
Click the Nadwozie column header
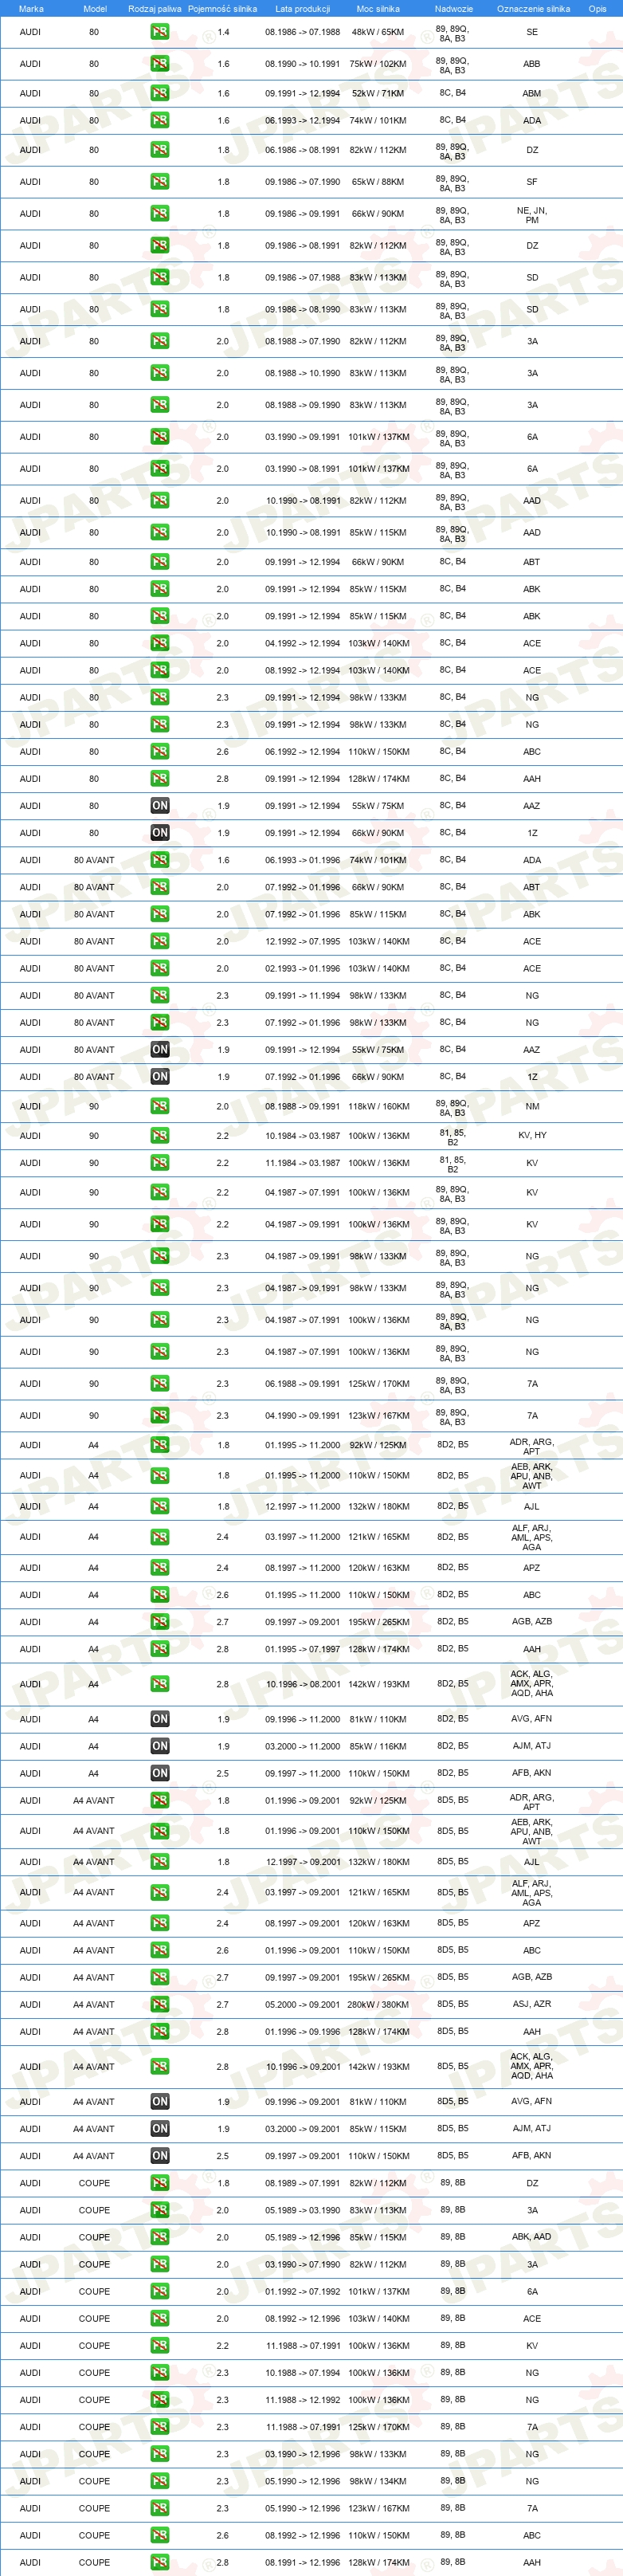coord(454,9)
